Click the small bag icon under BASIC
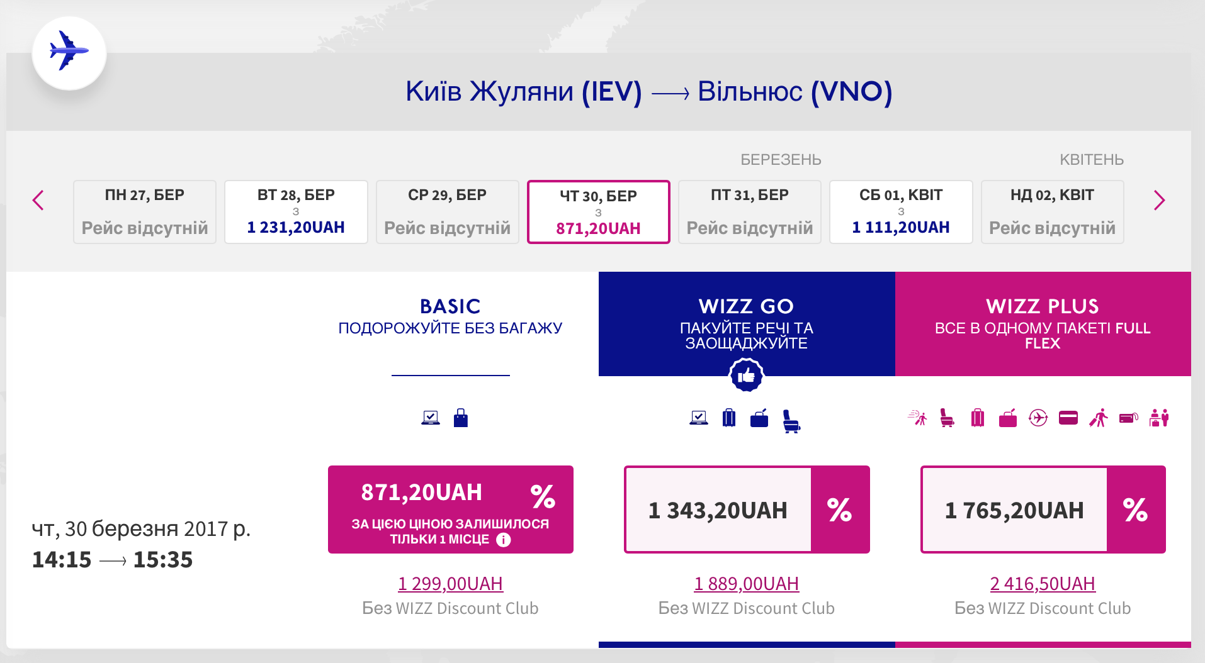The width and height of the screenshot is (1205, 663). pyautogui.click(x=461, y=418)
